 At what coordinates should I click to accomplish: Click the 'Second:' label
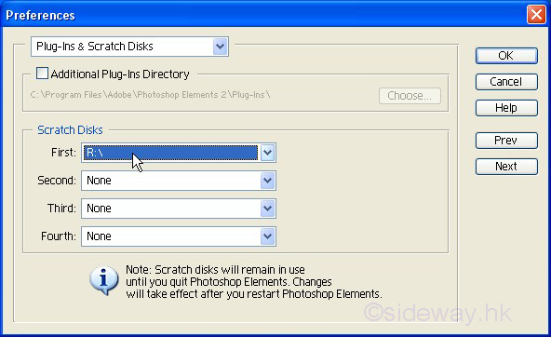pyautogui.click(x=57, y=181)
